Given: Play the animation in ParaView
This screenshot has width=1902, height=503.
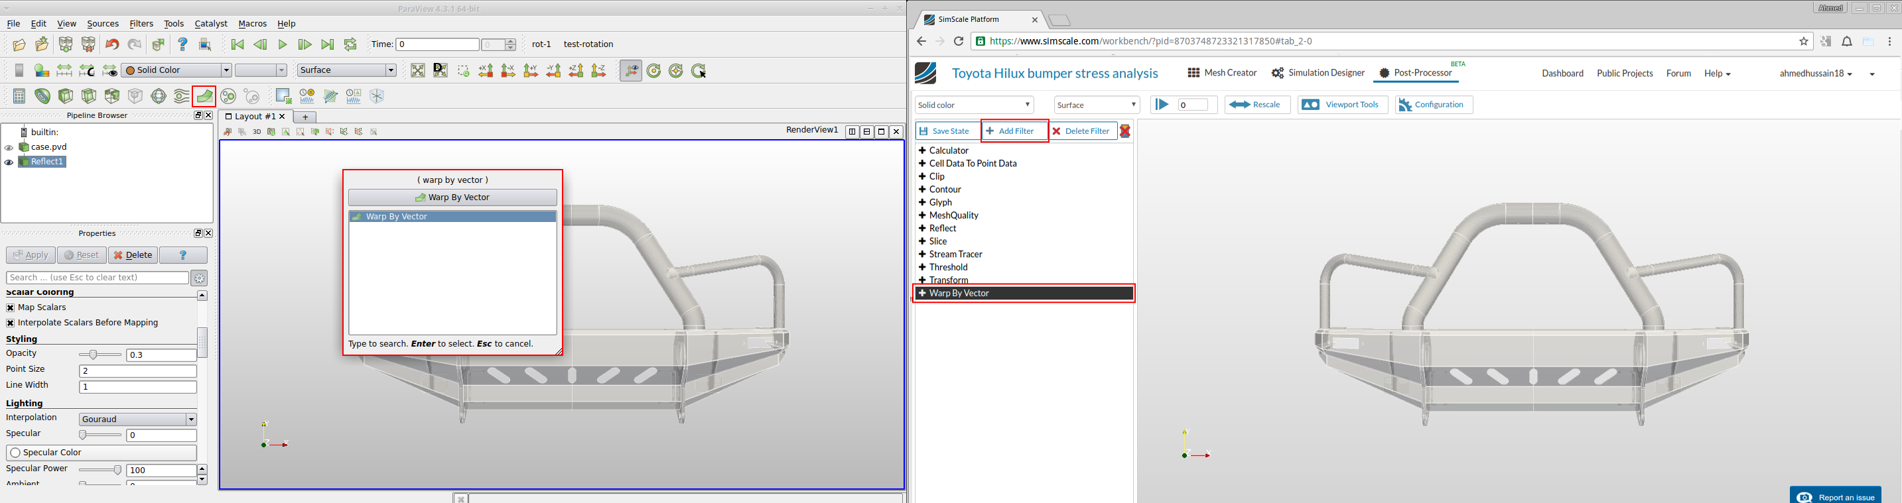Looking at the screenshot, I should tap(283, 45).
